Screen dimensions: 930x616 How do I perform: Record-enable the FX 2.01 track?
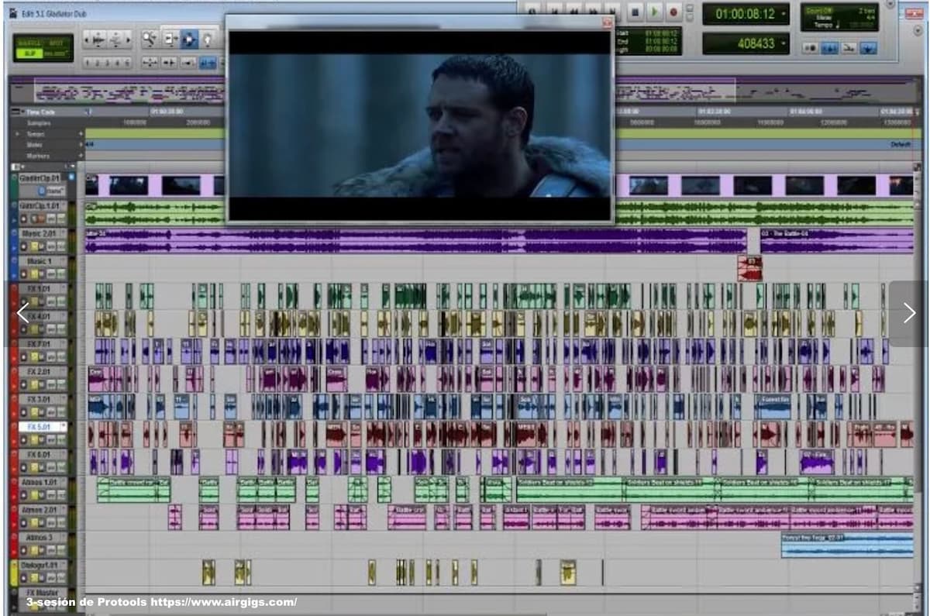23,384
